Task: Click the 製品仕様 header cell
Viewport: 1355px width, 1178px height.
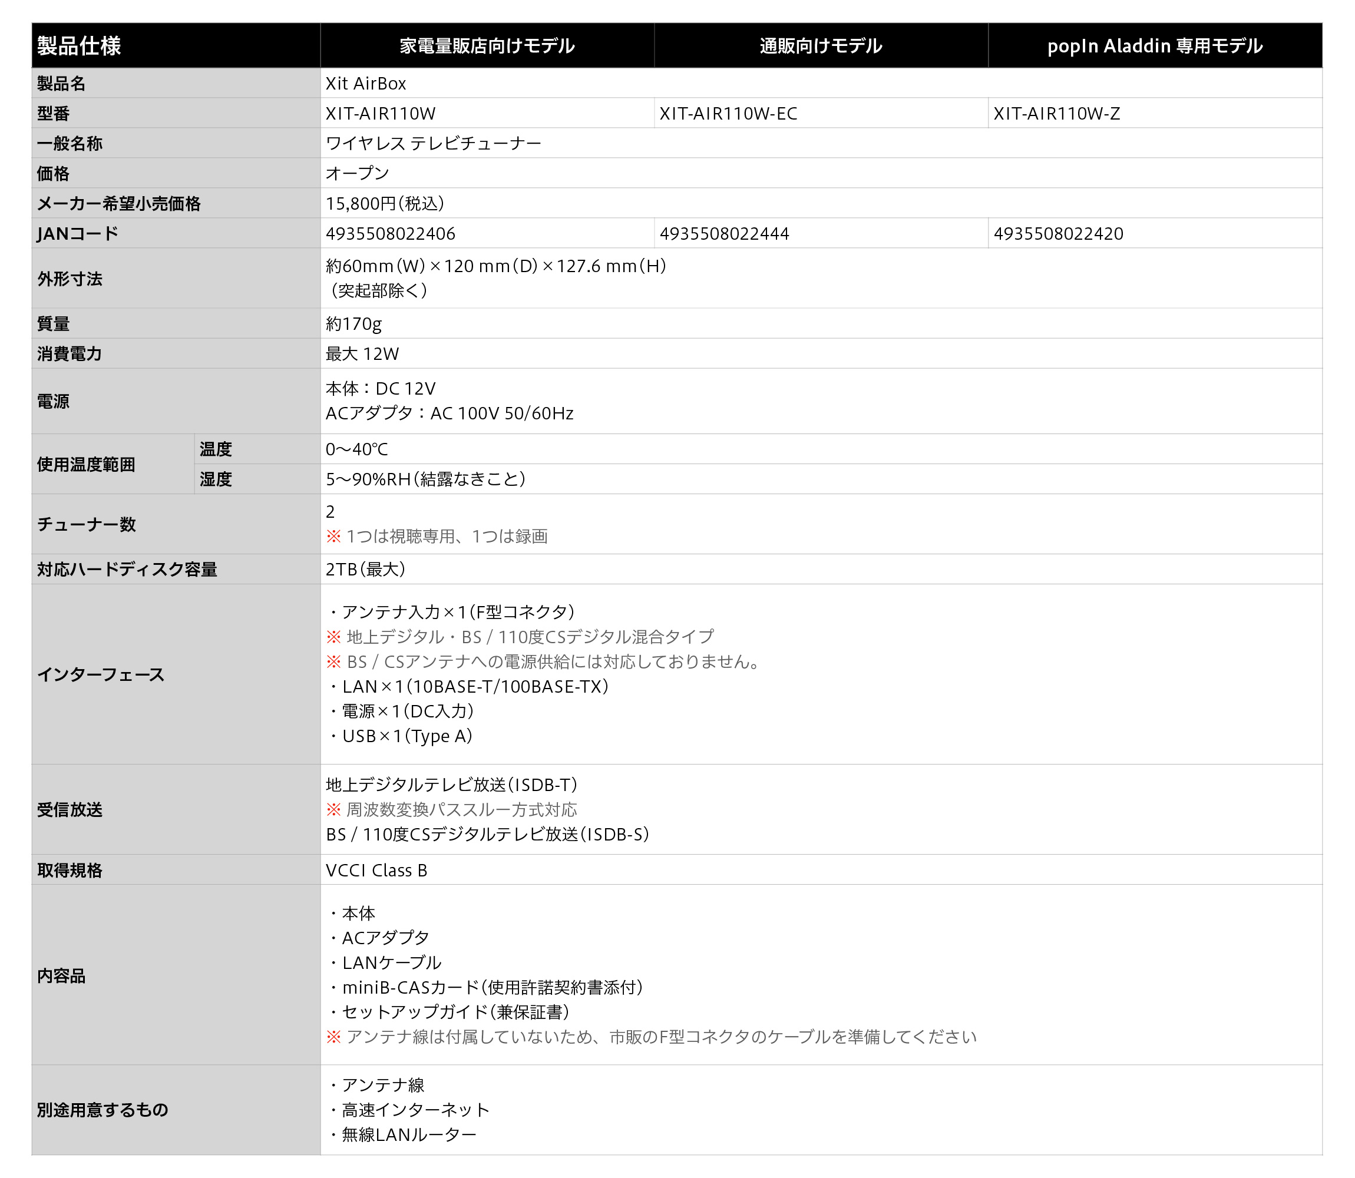Action: tap(176, 45)
